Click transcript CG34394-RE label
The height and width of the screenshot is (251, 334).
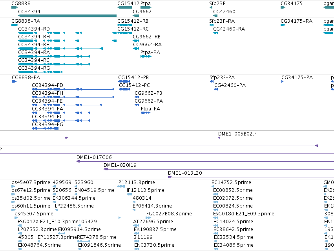coord(34,45)
